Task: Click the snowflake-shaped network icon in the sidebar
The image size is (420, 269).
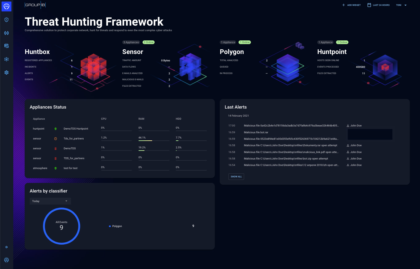Action: [x=6, y=59]
